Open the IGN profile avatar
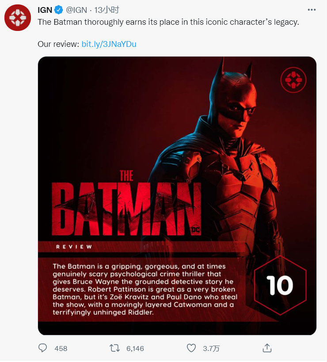 click(x=18, y=18)
